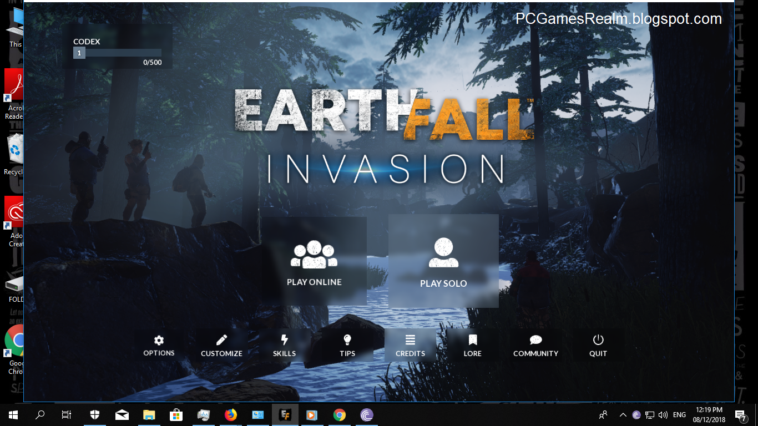The height and width of the screenshot is (426, 758).
Task: Show hidden system tray icons
Action: [x=623, y=415]
